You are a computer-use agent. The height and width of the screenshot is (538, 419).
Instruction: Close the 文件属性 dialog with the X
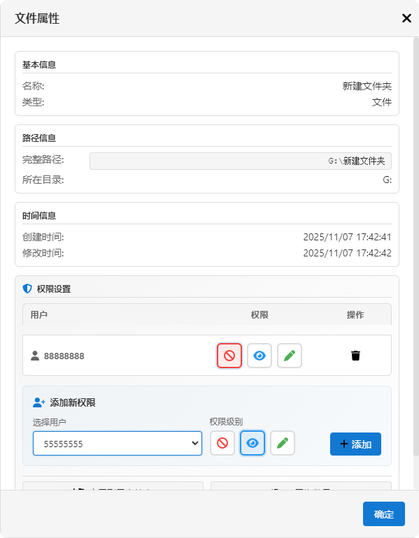406,18
